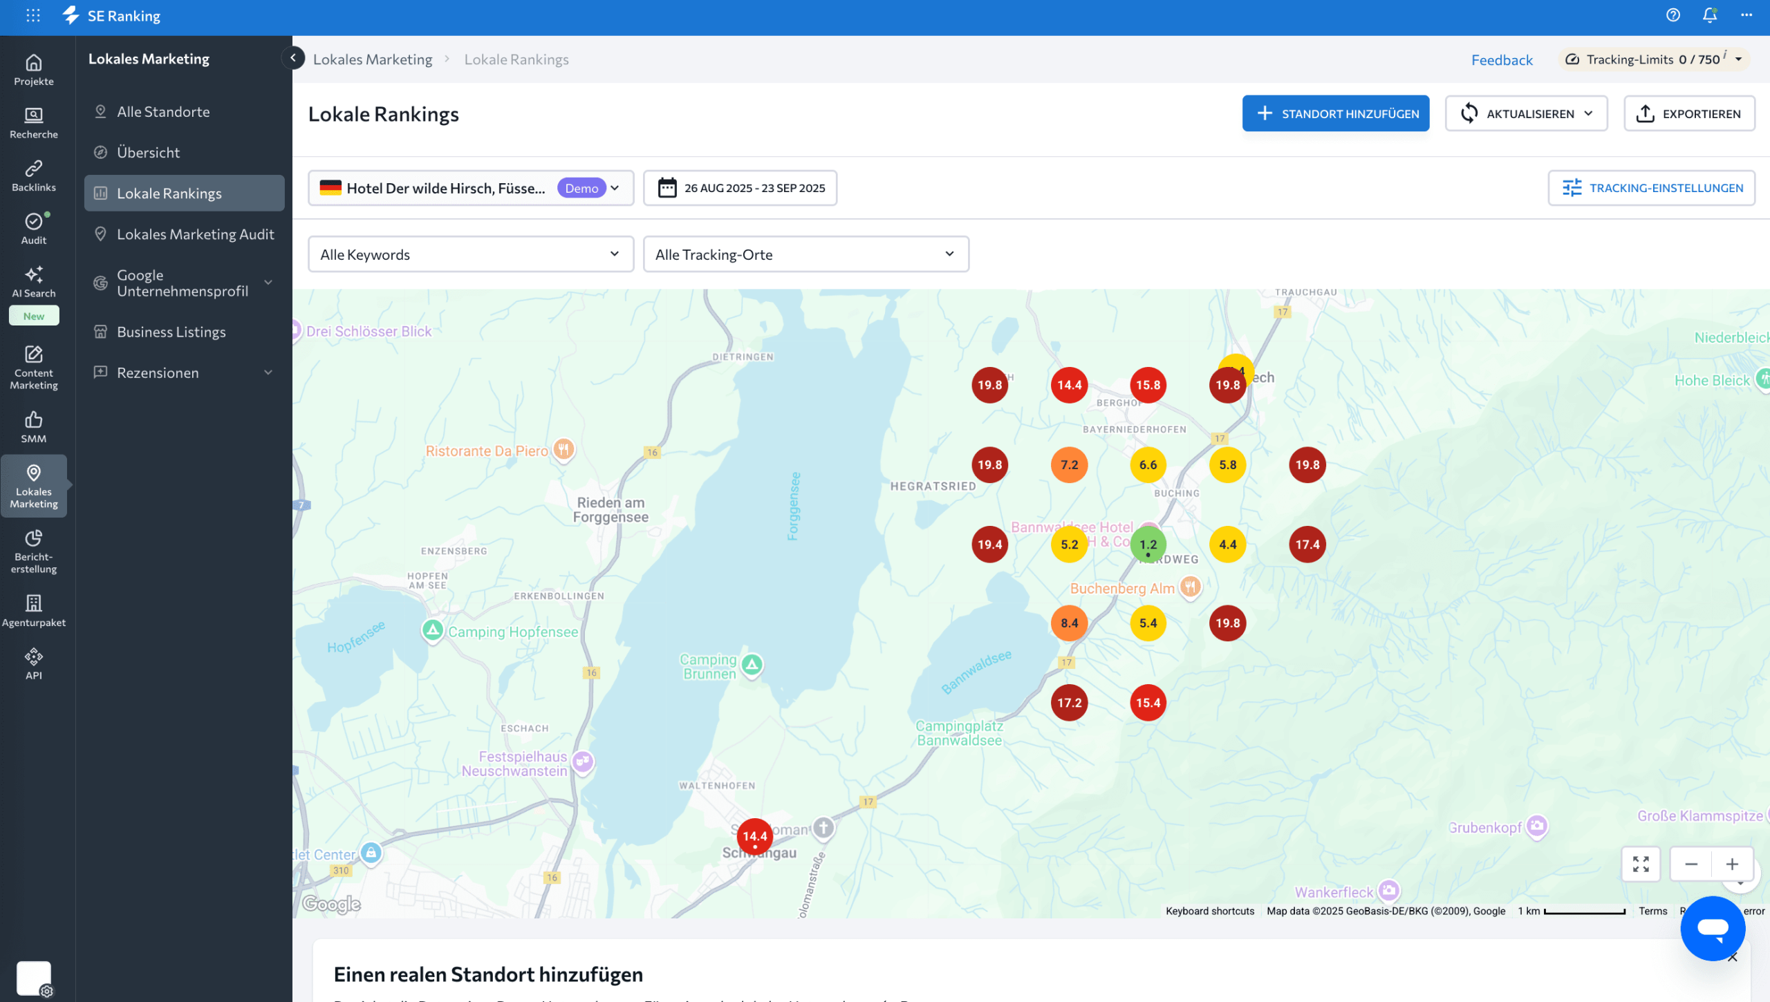The image size is (1770, 1002).
Task: Open the help question mark icon
Action: pyautogui.click(x=1673, y=15)
